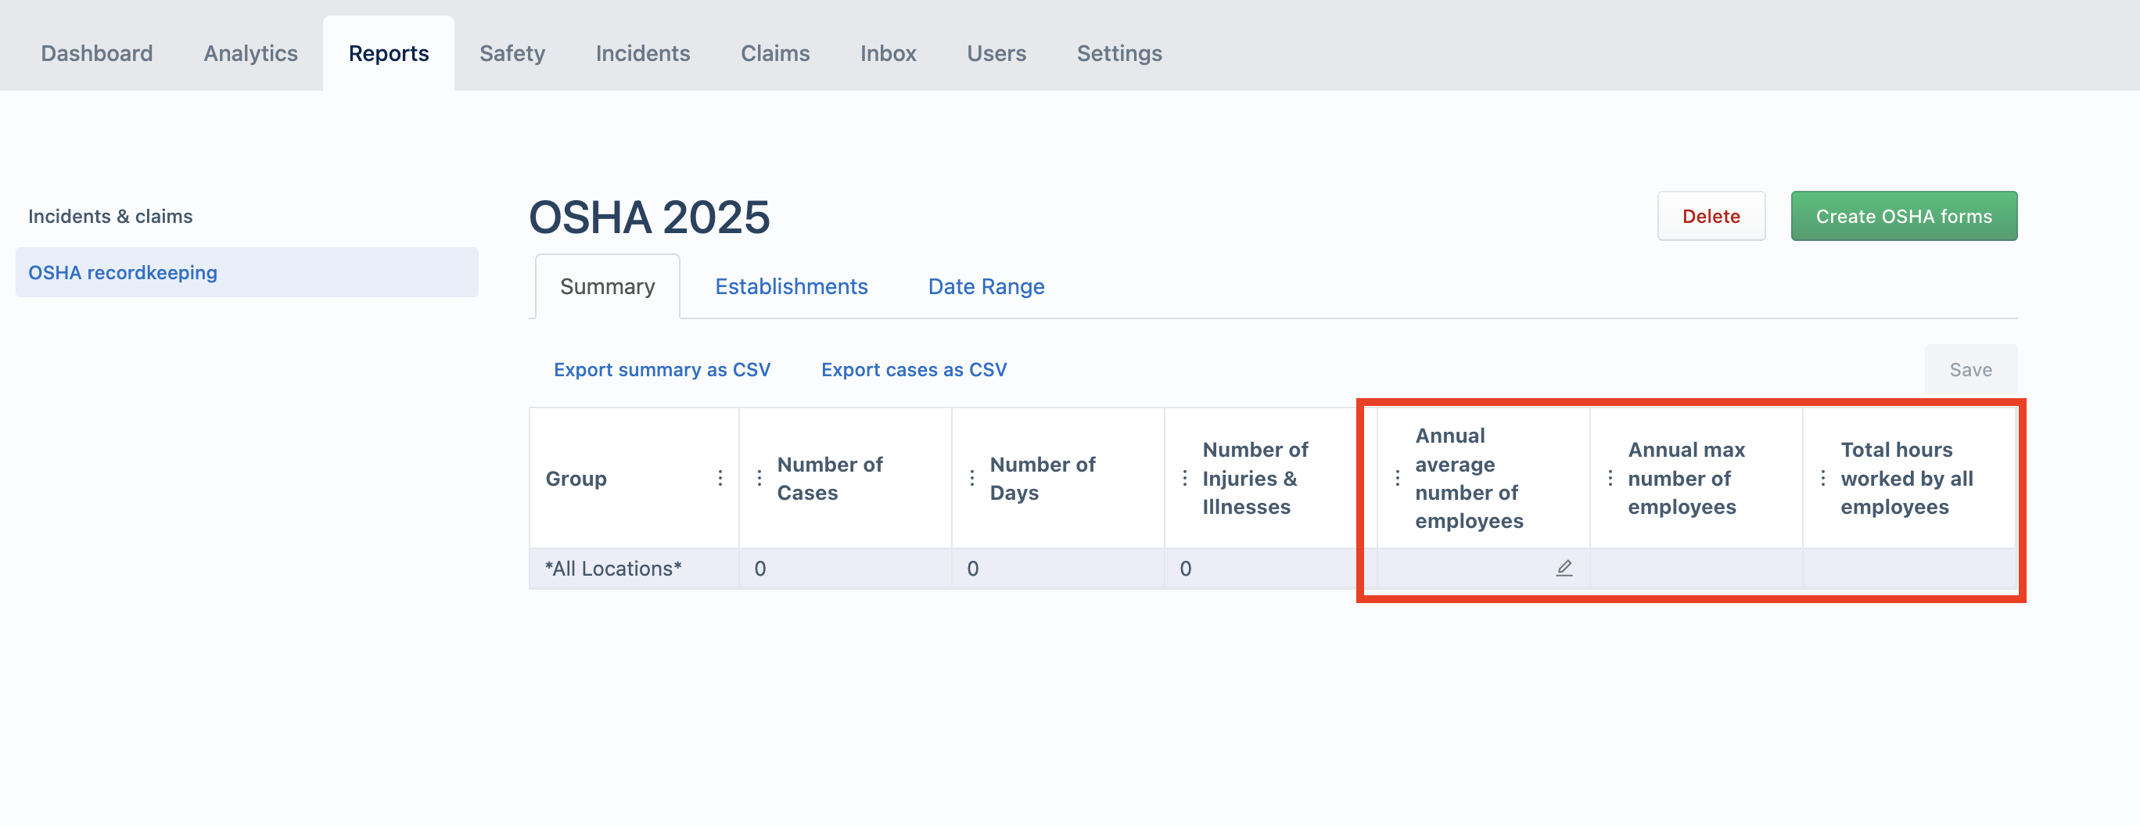This screenshot has width=2140, height=826.
Task: Open column menu dots for Annual max number of employees
Action: click(x=1609, y=478)
